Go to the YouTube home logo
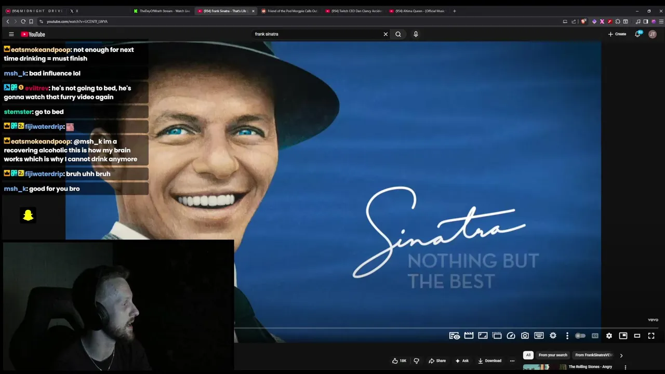This screenshot has height=374, width=665. coord(33,34)
